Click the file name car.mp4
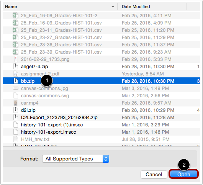Viewport: 203px width, 185px height. coord(29,103)
